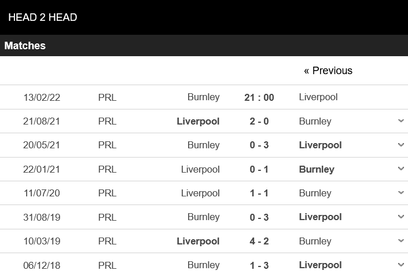Select the HEAD 2 HEAD title bar

[x=204, y=17]
